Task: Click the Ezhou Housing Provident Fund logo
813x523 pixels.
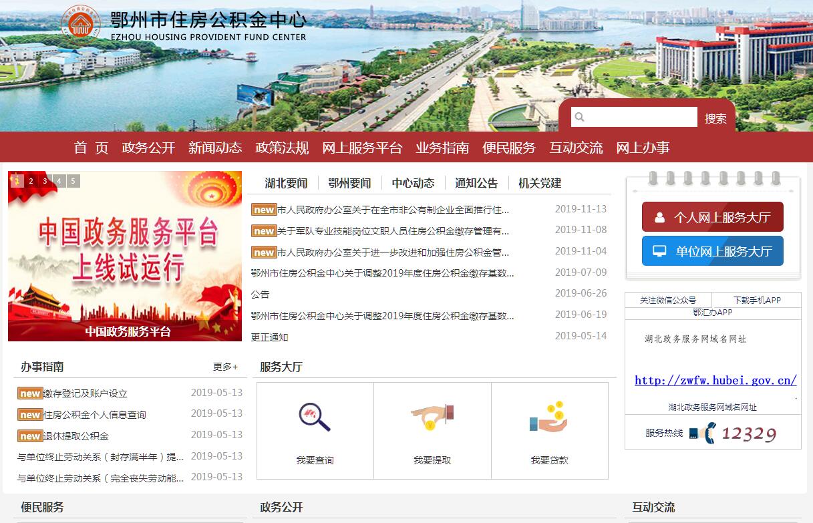Action: 81,25
